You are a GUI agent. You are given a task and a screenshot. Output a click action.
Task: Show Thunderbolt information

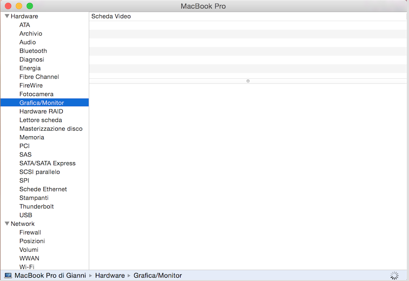pos(37,206)
